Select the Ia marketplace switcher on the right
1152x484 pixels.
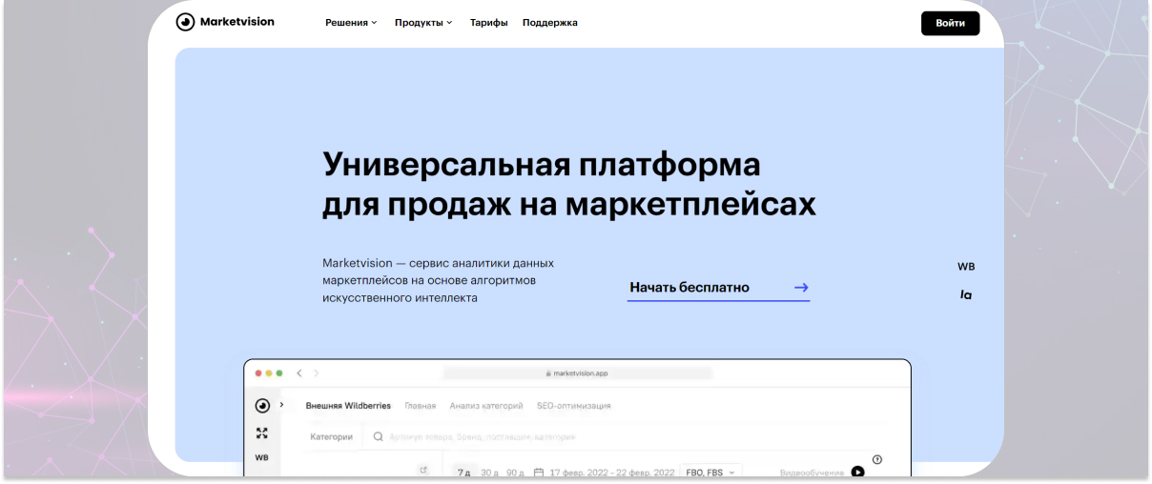point(966,295)
